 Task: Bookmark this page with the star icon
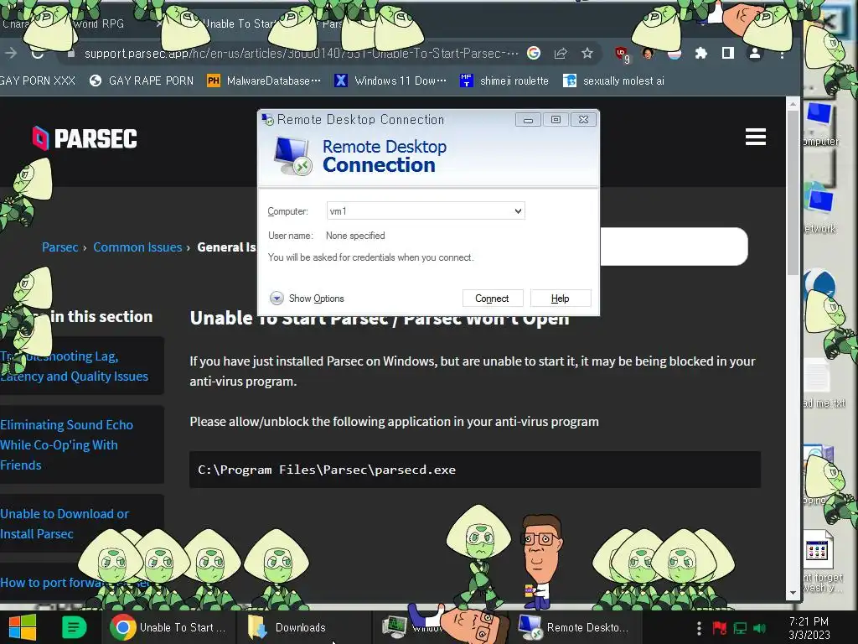pyautogui.click(x=587, y=53)
